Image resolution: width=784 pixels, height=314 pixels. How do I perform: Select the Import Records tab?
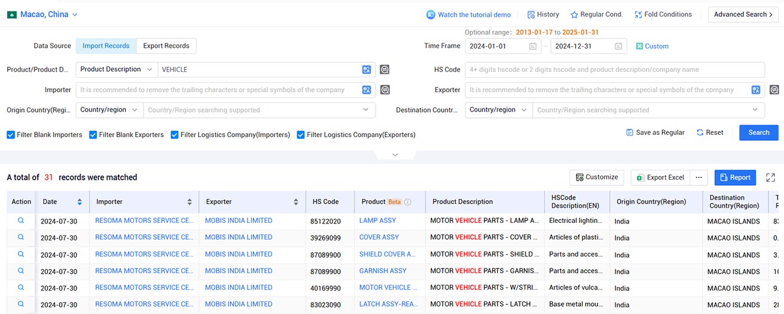pyautogui.click(x=106, y=46)
